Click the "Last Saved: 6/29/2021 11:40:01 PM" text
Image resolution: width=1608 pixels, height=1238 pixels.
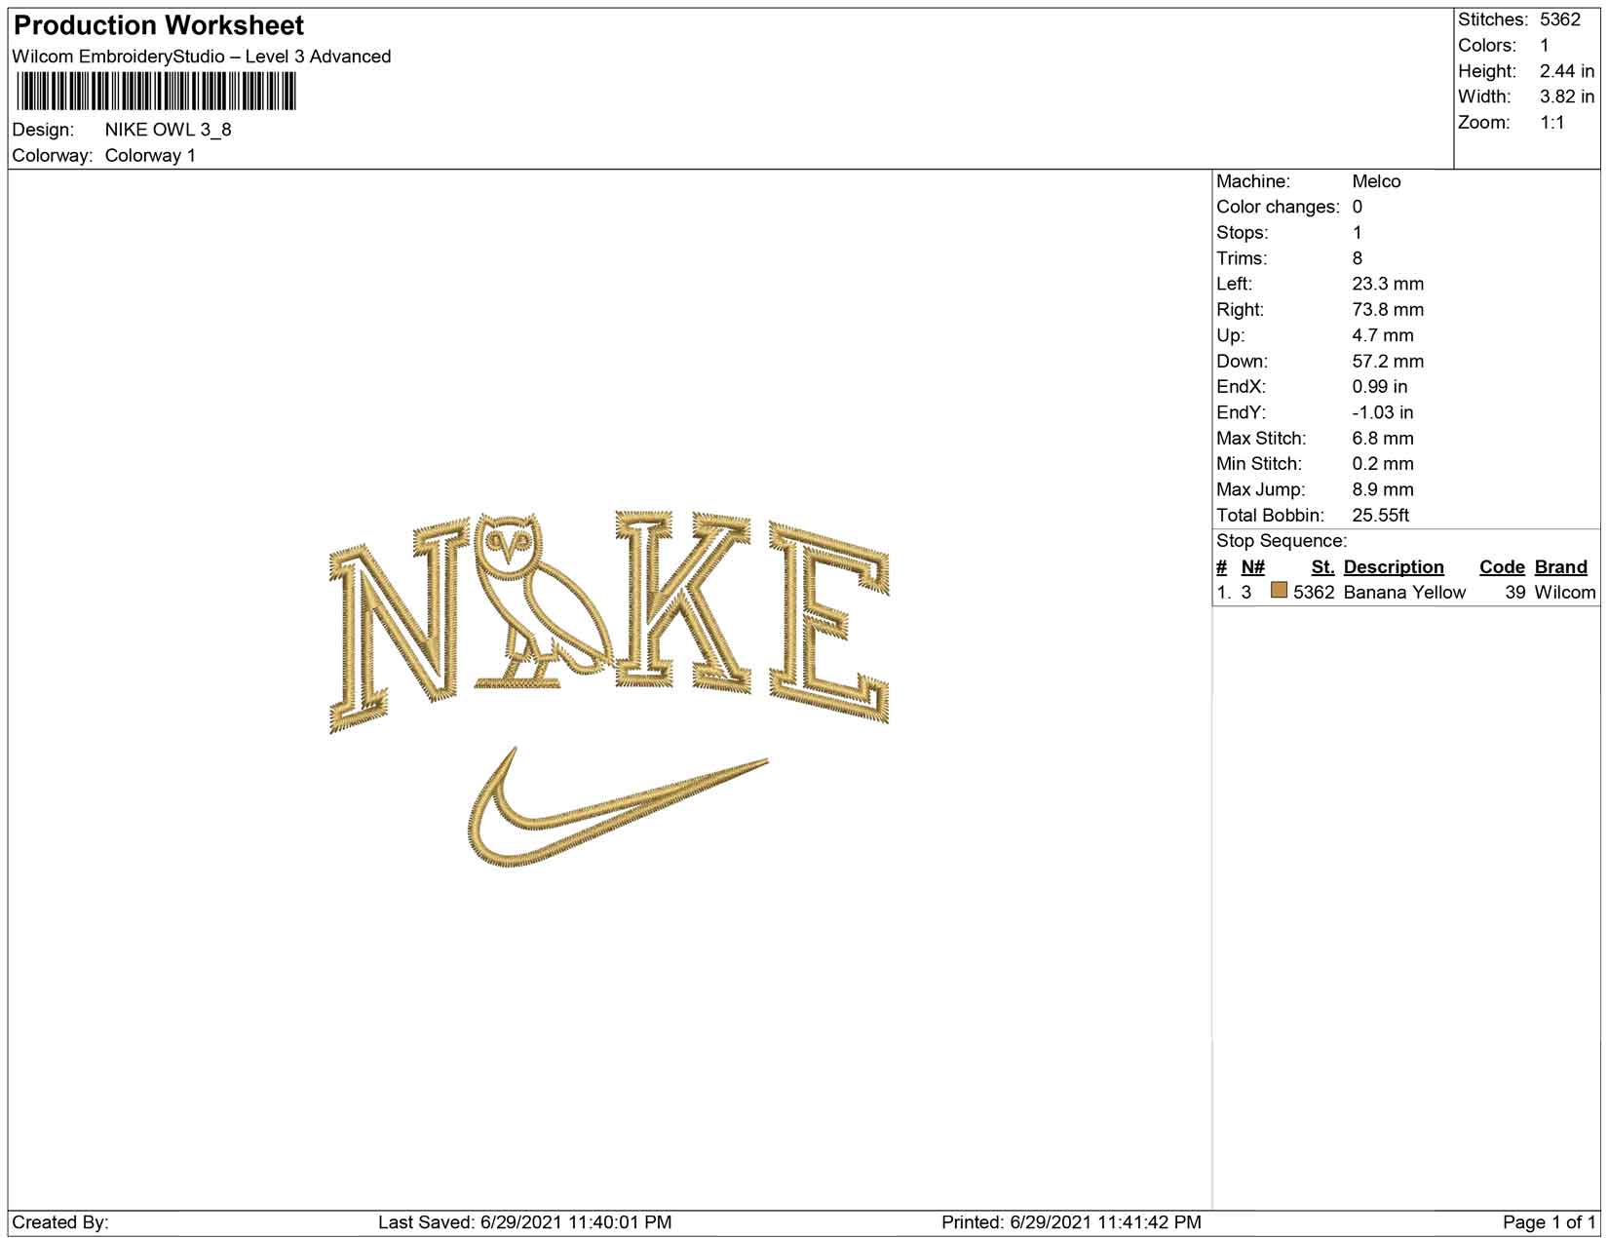pos(525,1222)
